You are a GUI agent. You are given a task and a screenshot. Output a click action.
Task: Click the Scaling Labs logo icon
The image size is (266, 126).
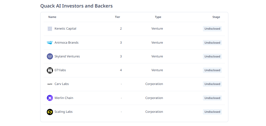[x=50, y=112]
